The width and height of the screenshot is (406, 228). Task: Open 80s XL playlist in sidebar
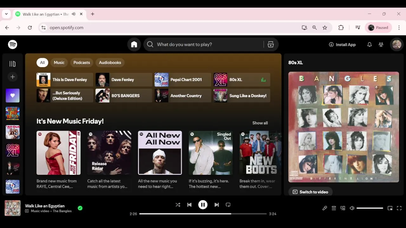click(13, 150)
